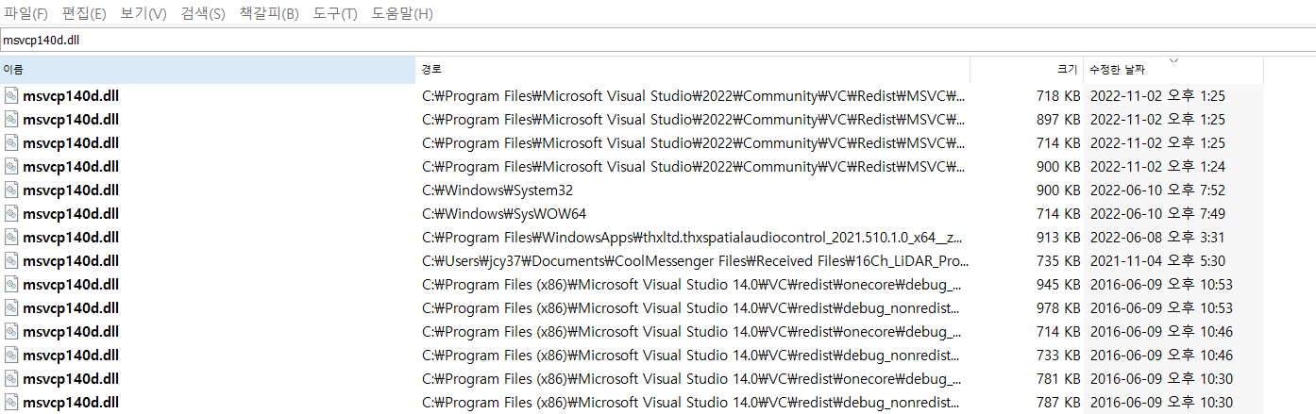Screen dimensions: 1316x414
Task: Click file icon of the 735 KB CoolMessenger row
Action: pos(11,260)
